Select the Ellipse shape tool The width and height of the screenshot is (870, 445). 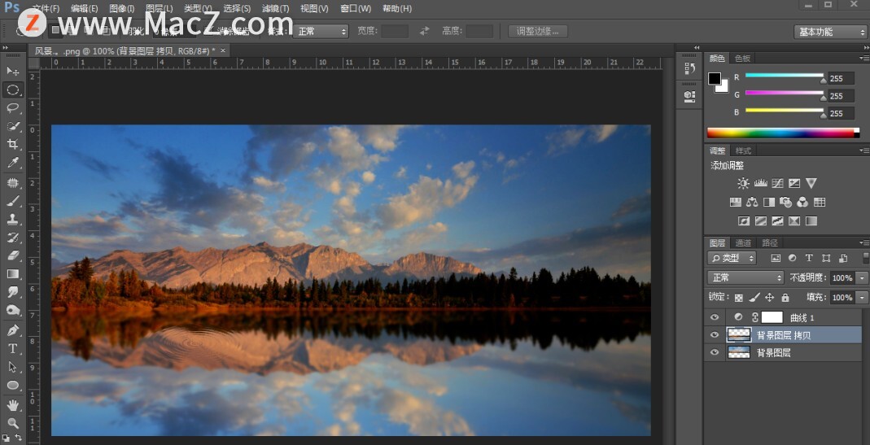[13, 385]
